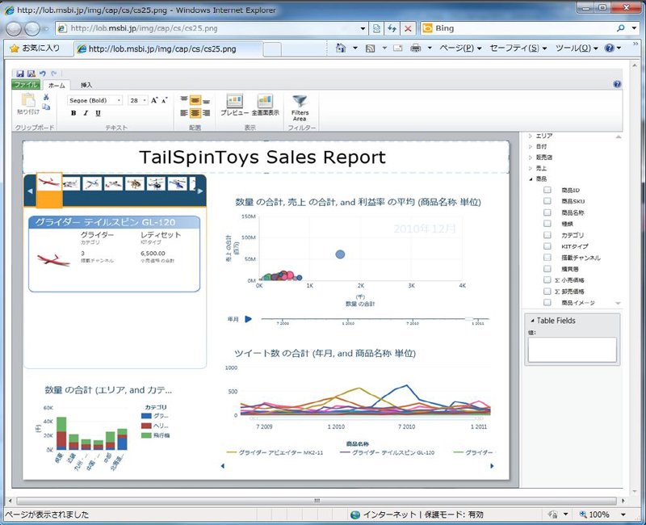Click the 年月 play axis slider handle
The image size is (646, 525).
469,319
